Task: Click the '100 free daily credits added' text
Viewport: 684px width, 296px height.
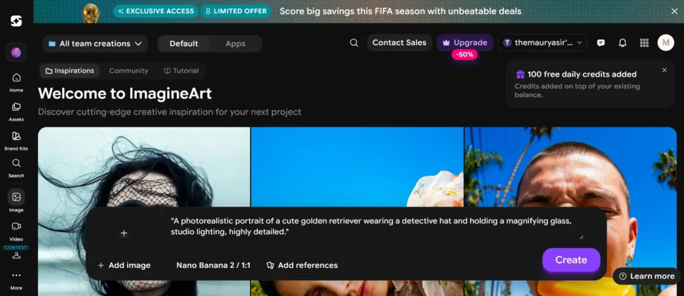Action: (x=582, y=75)
